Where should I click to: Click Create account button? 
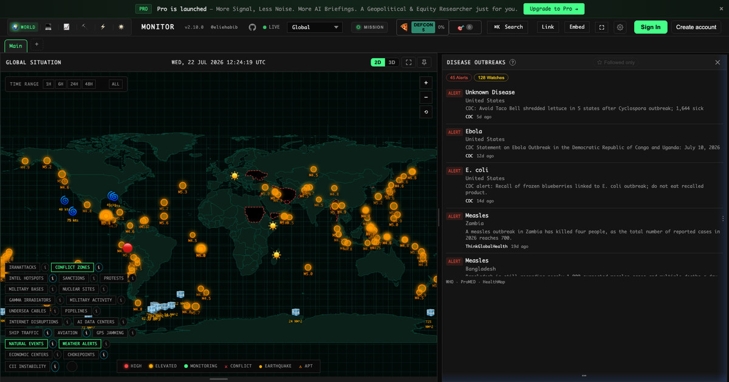(x=696, y=27)
